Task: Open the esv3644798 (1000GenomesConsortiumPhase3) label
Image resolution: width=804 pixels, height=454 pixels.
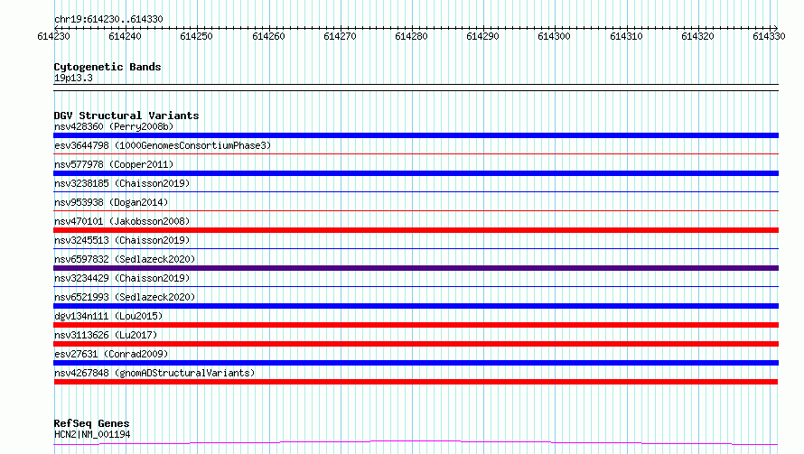Action: [x=163, y=145]
